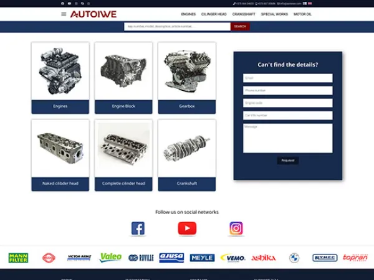
Task: Click the Meyle brand logo
Action: [202, 258]
